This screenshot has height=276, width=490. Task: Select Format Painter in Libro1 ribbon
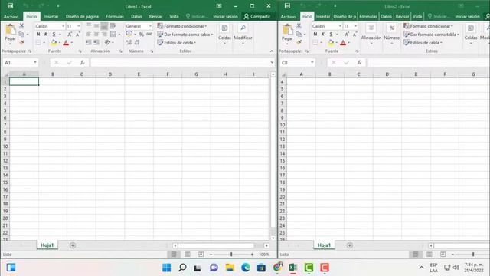22,42
